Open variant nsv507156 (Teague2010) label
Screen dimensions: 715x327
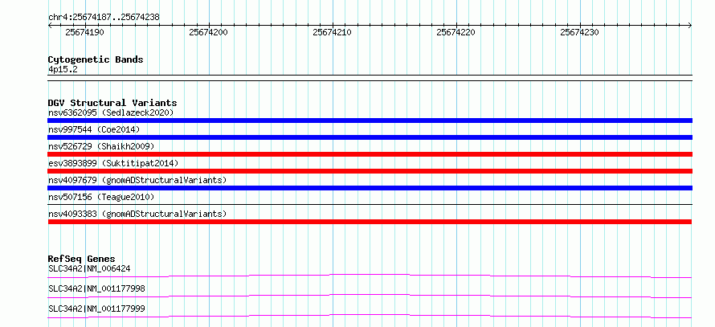pyautogui.click(x=101, y=197)
